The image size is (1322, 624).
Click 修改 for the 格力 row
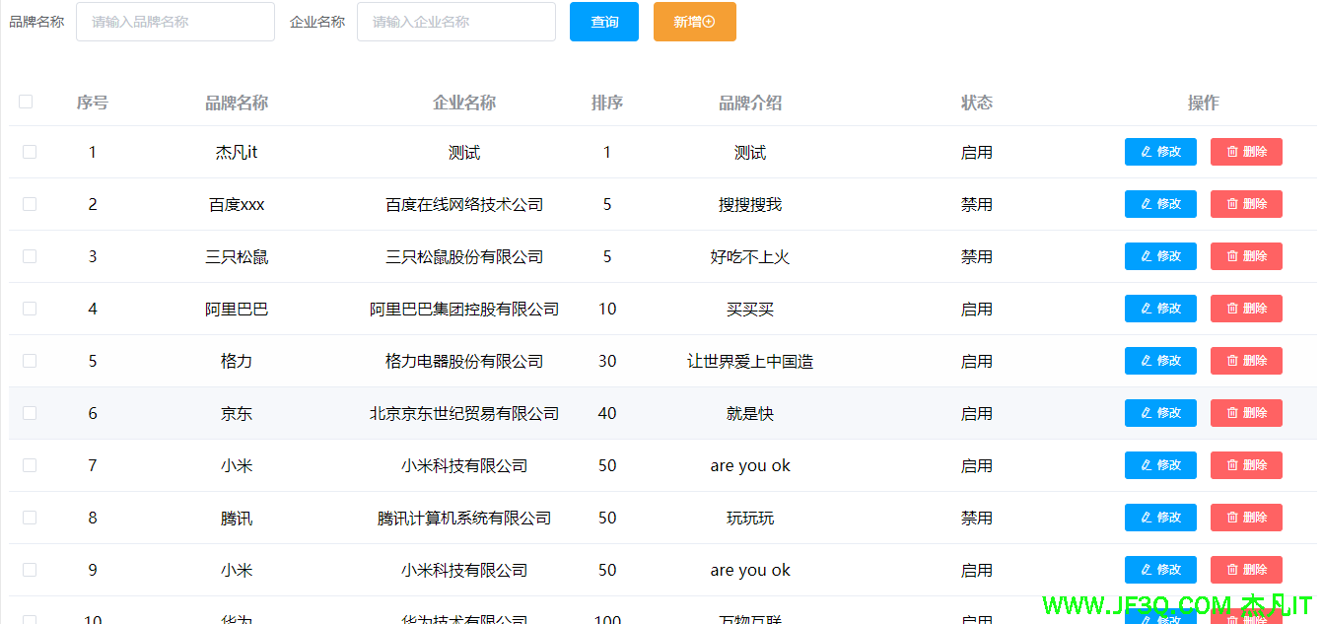pos(1159,361)
